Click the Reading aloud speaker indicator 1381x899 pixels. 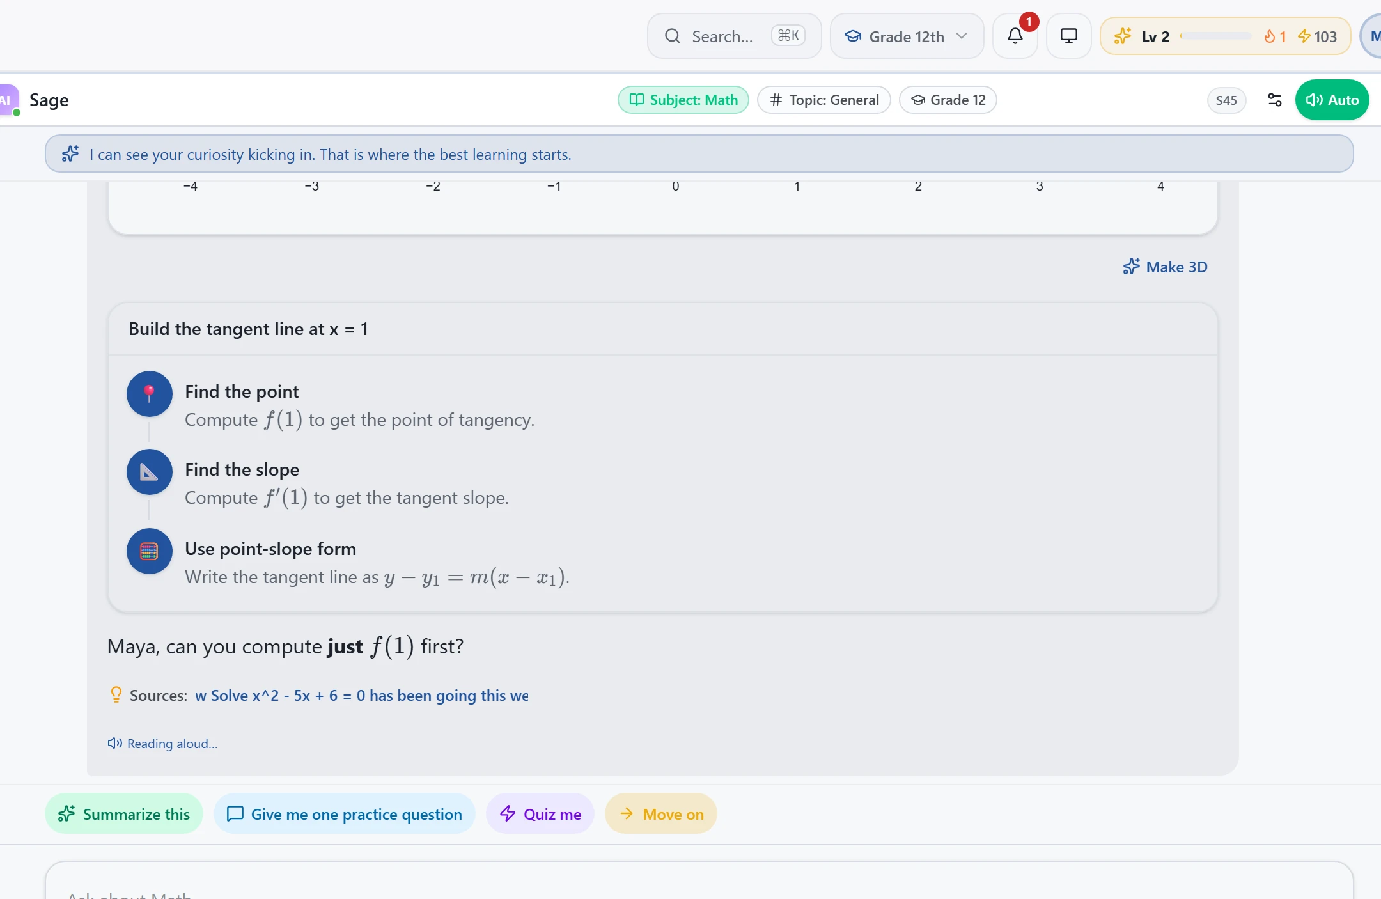tap(162, 743)
